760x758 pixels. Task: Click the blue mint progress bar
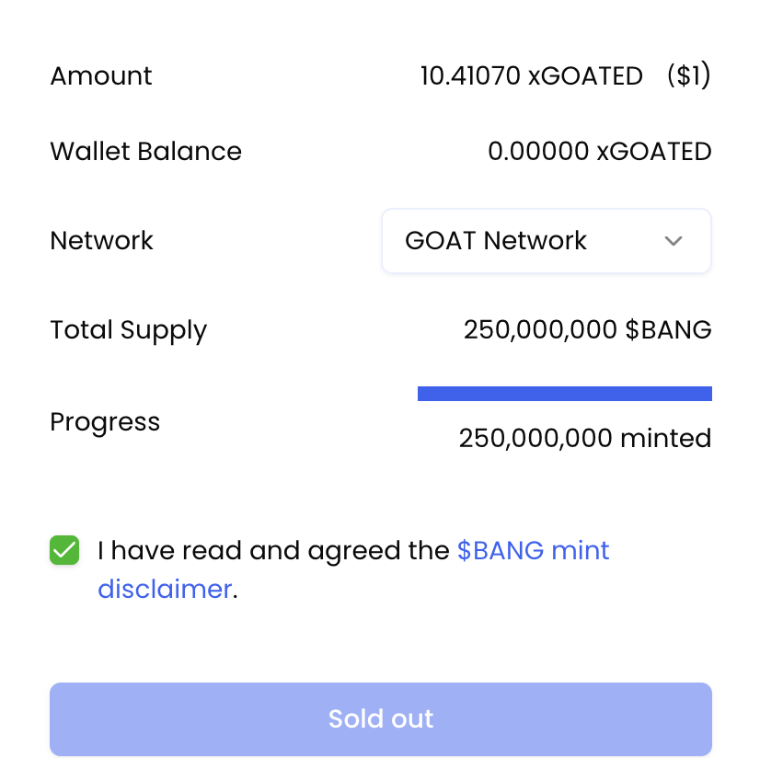564,394
